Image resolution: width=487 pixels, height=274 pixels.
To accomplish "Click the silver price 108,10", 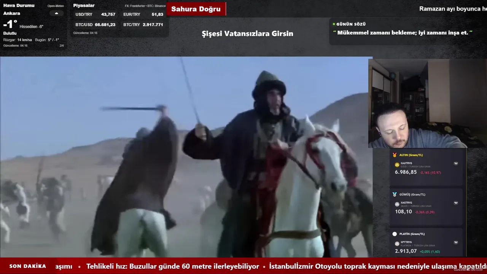I will [403, 212].
